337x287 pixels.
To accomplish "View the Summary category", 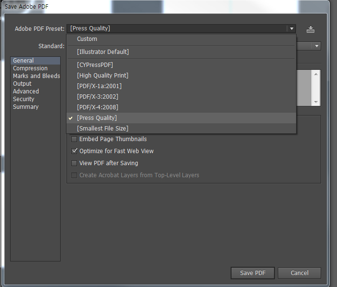I will click(x=35, y=107).
